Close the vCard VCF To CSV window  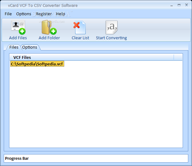click(x=186, y=5)
